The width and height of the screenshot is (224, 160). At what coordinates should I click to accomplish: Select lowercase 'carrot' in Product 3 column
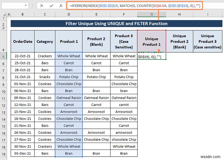pos(124,105)
